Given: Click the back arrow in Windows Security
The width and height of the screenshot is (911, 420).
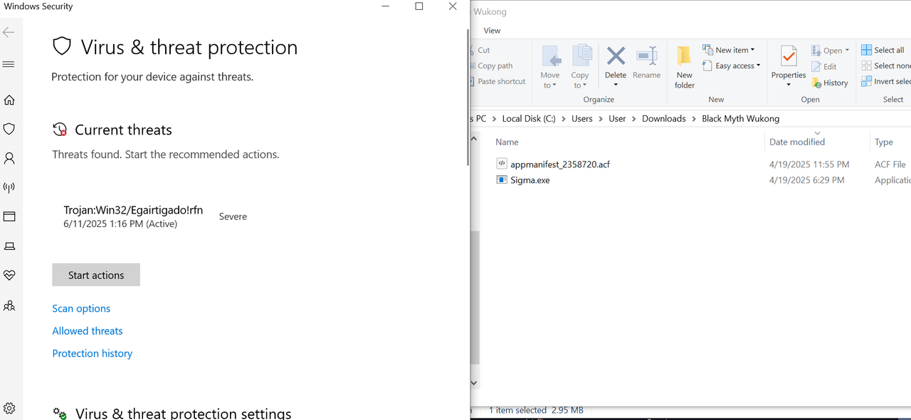Looking at the screenshot, I should (9, 33).
